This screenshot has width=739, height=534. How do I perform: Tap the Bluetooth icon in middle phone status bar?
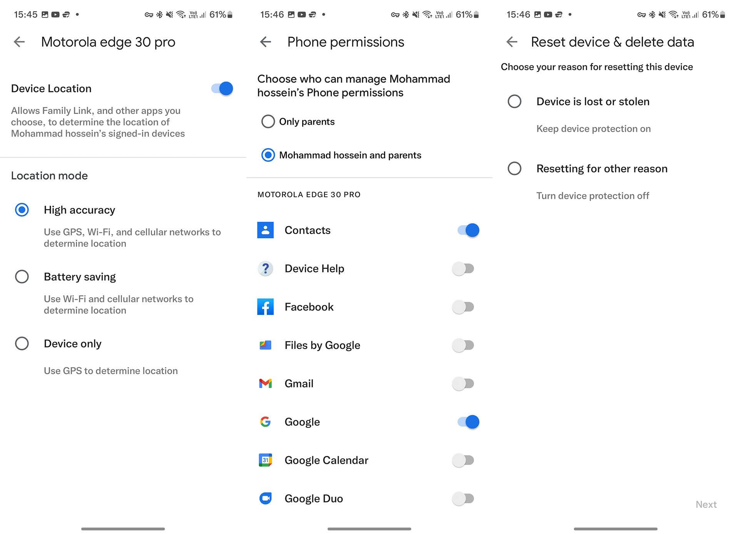tap(406, 15)
